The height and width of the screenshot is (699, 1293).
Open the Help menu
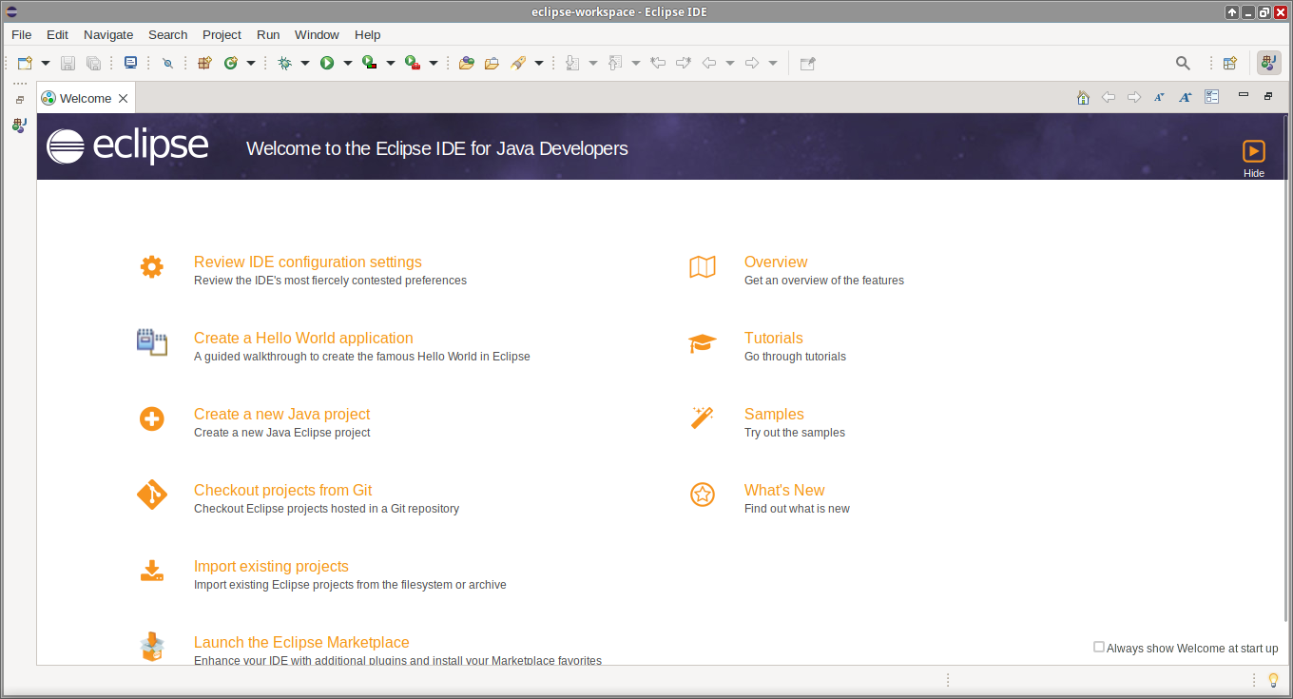367,34
